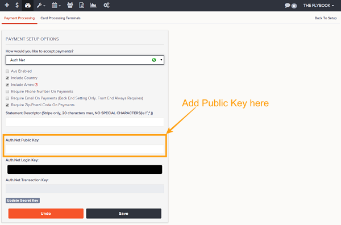Click the orange Undo button
Screen dimensions: 341x225
tap(46, 214)
